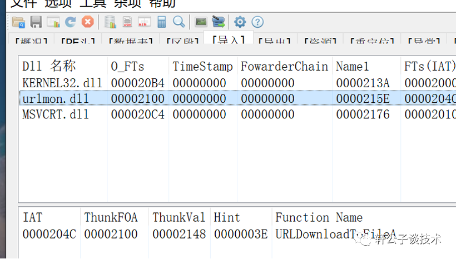Click Name1 value 0000215E
Image resolution: width=456 pixels, height=259 pixels.
coord(363,98)
